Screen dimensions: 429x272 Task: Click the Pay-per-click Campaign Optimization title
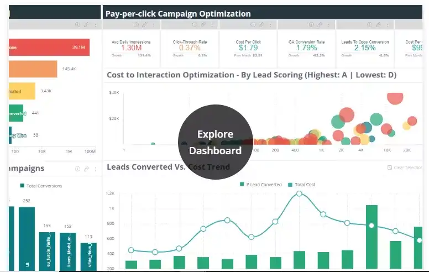pyautogui.click(x=178, y=14)
